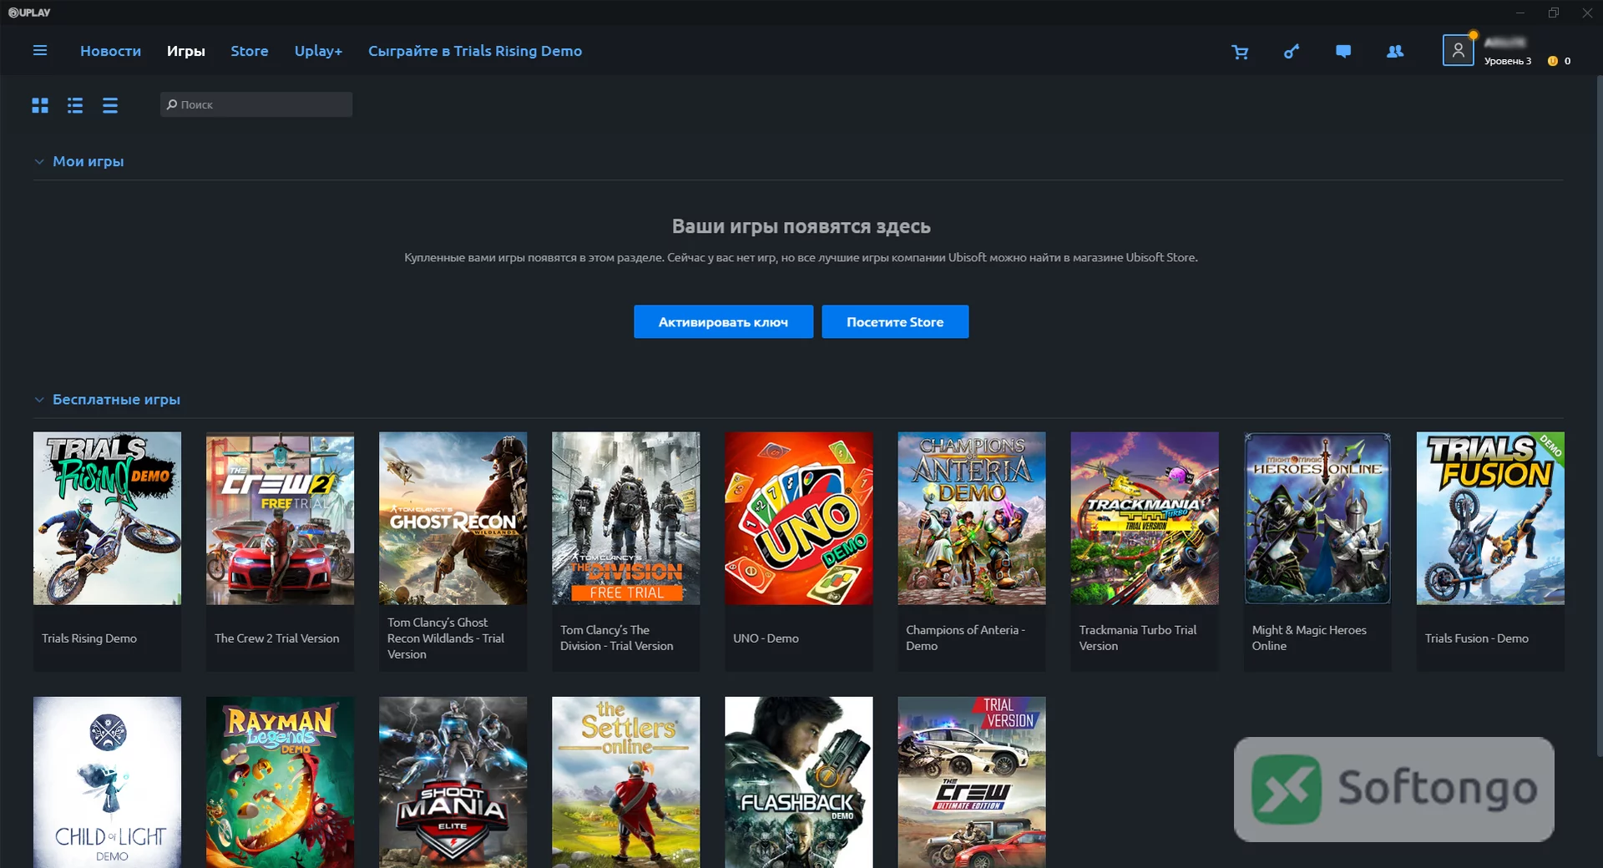The height and width of the screenshot is (868, 1603).
Task: Collapse the Бесплатные игры section
Action: 39,400
